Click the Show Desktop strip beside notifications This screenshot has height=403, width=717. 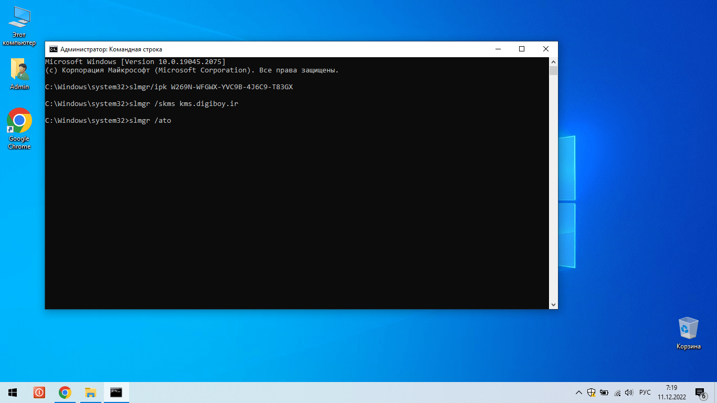point(715,393)
